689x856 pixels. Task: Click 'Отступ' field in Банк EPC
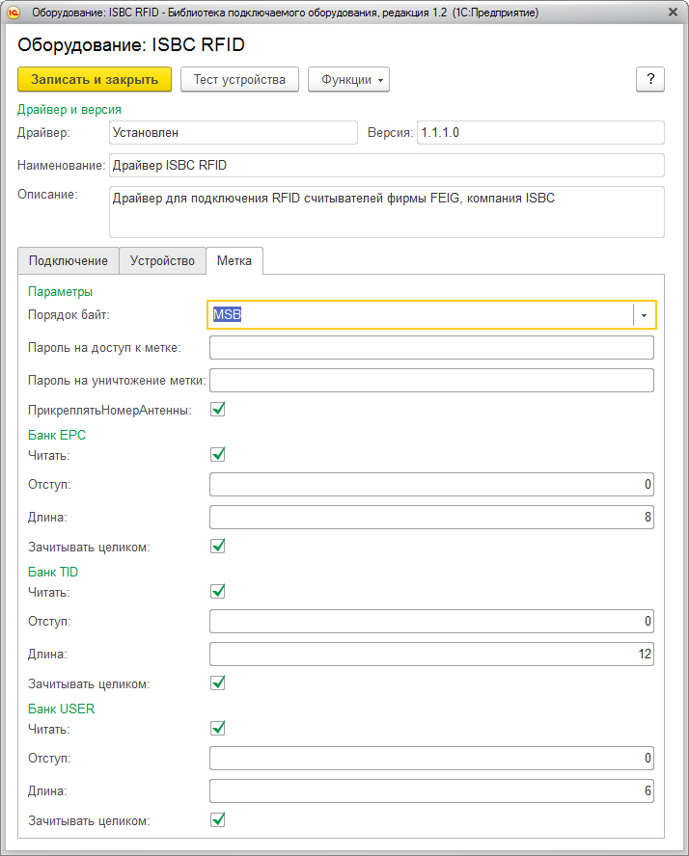tap(431, 485)
